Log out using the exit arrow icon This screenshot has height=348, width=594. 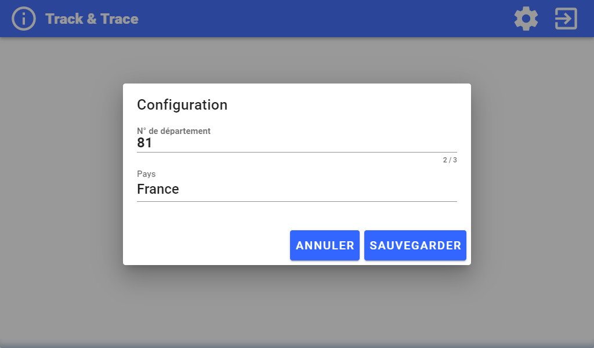tap(566, 19)
